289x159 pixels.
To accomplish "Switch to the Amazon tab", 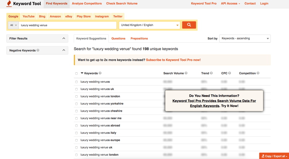I will [55, 16].
